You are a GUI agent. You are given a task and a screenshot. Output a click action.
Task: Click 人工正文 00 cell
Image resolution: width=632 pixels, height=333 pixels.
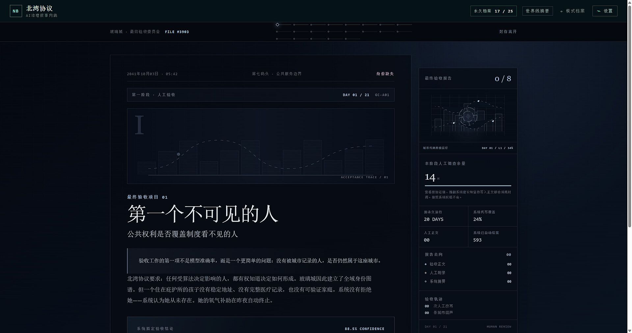pyautogui.click(x=443, y=237)
